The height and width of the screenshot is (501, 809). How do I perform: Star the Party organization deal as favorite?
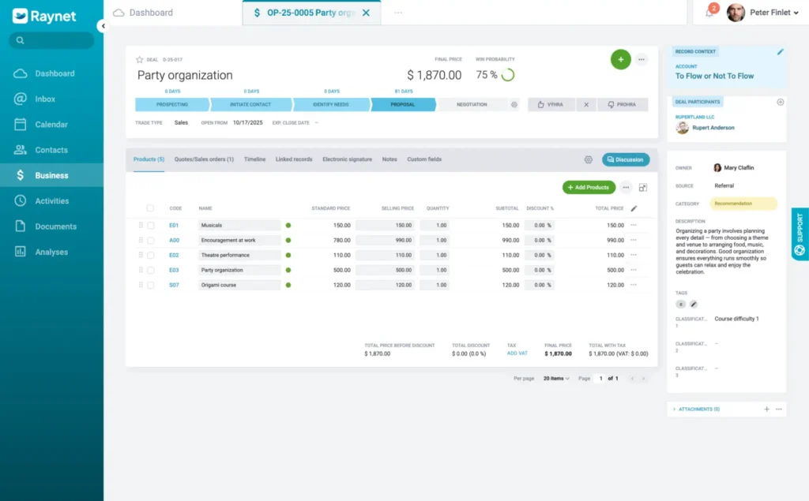click(x=140, y=59)
